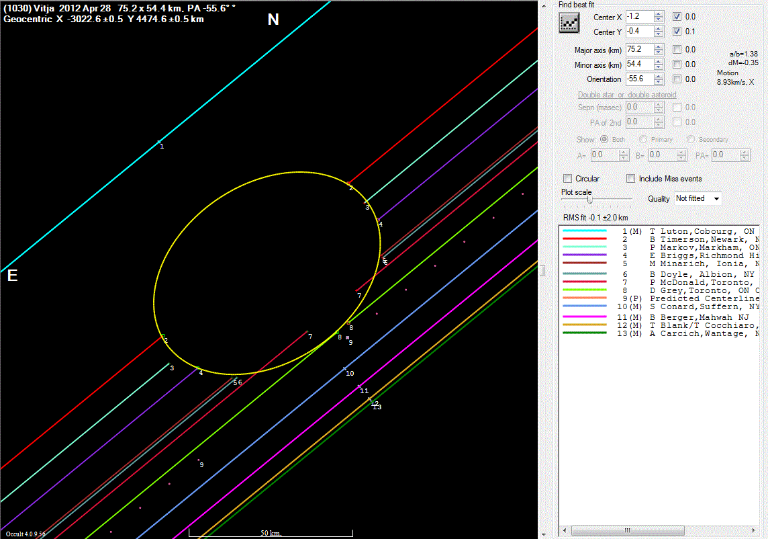The image size is (768, 539).
Task: Click the Center Y value field
Action: point(640,32)
